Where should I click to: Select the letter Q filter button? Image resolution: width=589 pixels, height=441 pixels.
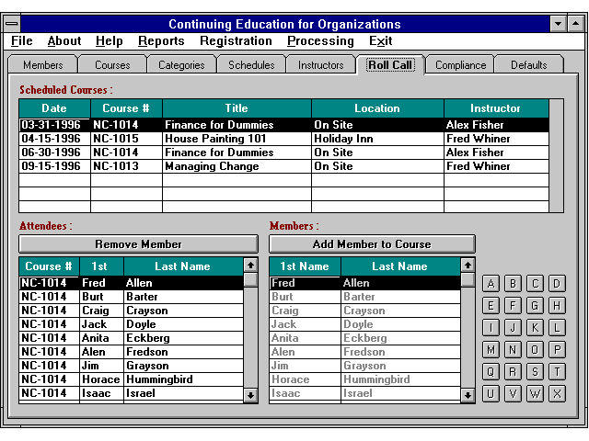[x=491, y=371]
